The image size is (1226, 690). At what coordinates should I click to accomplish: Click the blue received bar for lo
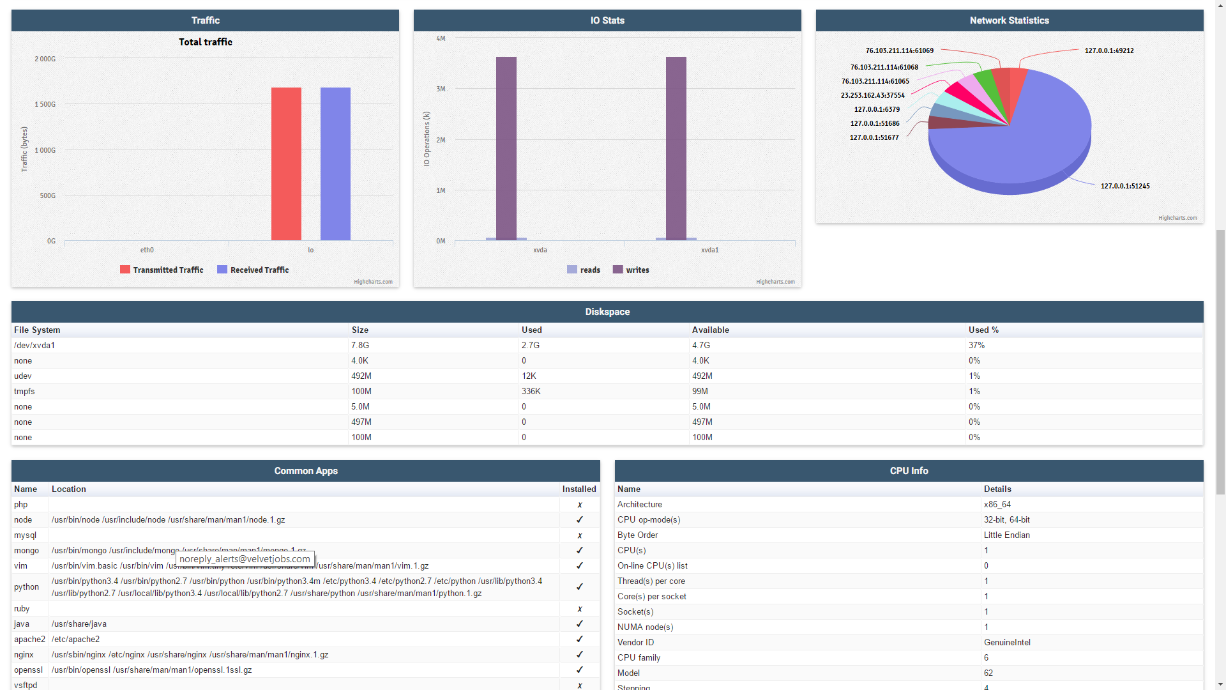point(335,164)
